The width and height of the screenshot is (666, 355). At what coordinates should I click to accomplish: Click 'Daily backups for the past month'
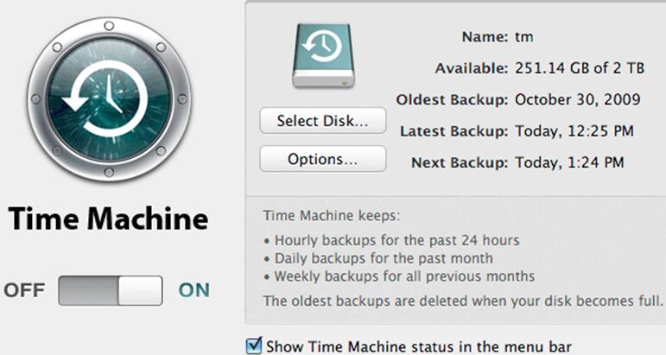click(384, 258)
